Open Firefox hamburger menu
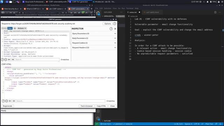224x126 pixels. tap(91, 13)
